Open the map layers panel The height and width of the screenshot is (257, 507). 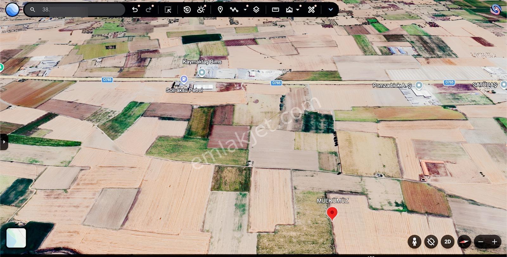point(256,10)
